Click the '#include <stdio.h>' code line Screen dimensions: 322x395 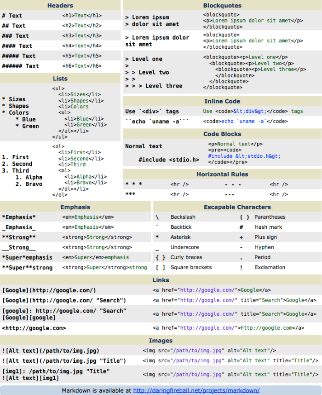[169, 160]
